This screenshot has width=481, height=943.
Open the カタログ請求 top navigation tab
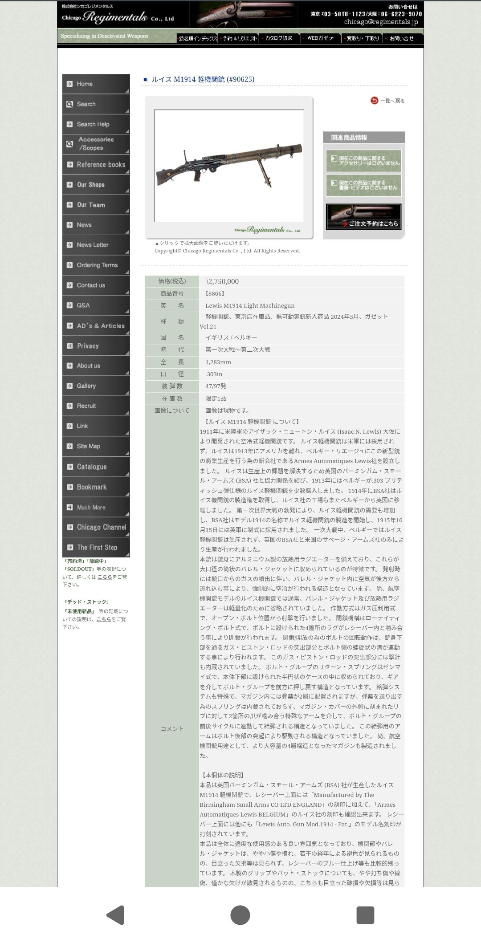pos(280,38)
